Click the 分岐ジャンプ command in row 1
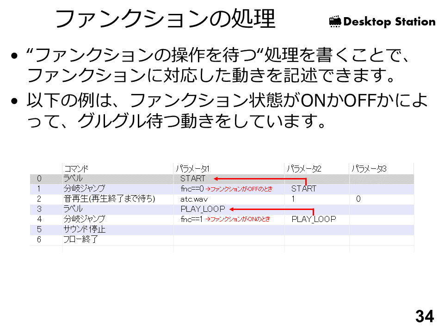 (84, 189)
